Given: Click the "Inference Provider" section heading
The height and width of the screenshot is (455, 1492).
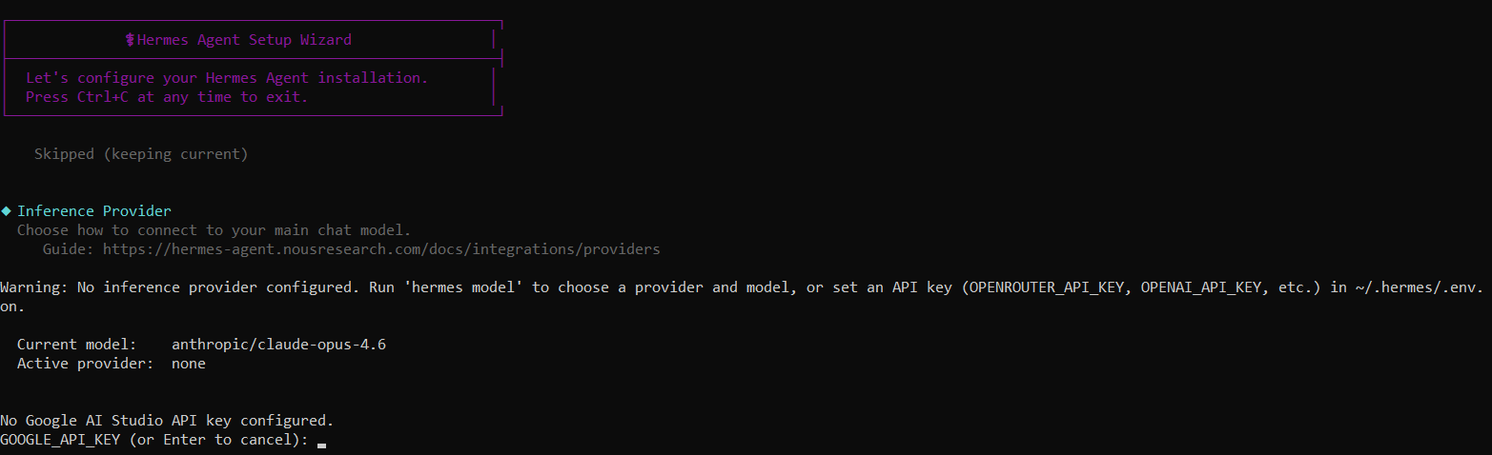Looking at the screenshot, I should pos(93,211).
